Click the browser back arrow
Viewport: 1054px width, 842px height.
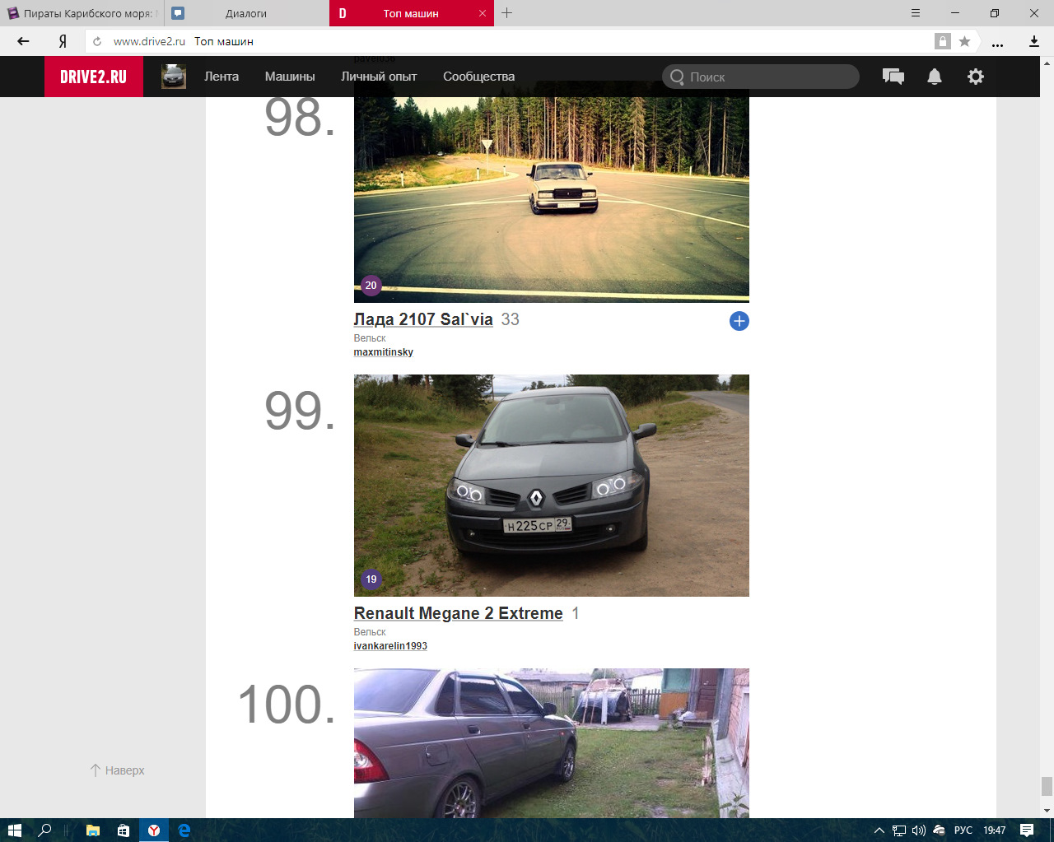tap(23, 41)
